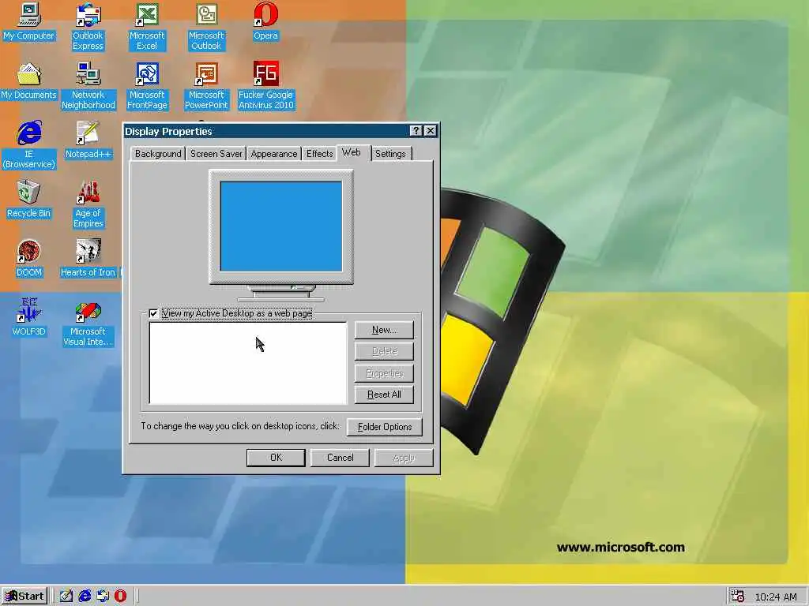Switch to the Settings tab
Viewport: 809px width, 606px height.
pos(390,154)
